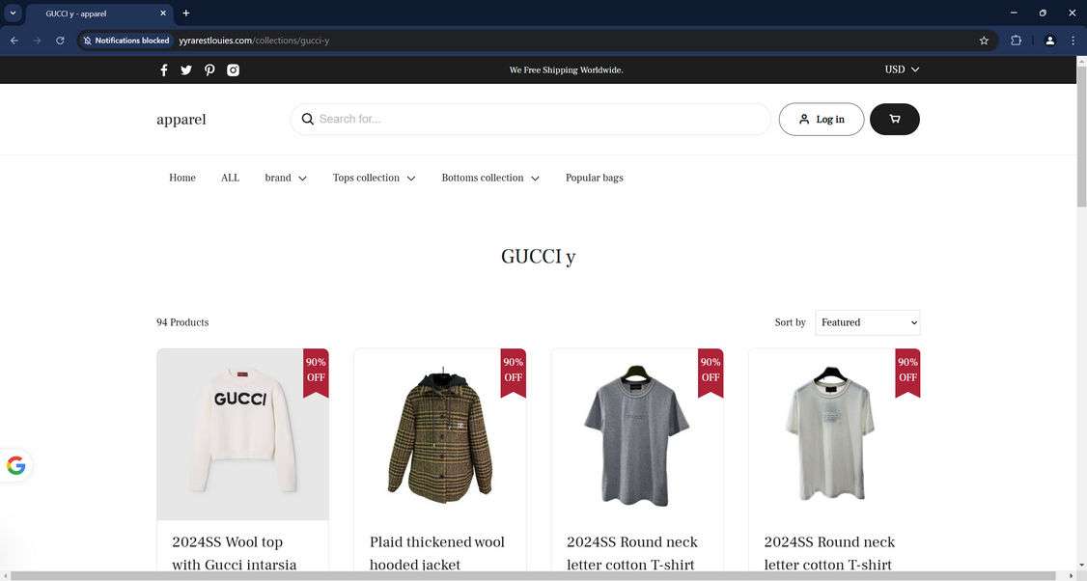Image resolution: width=1087 pixels, height=581 pixels.
Task: Click the search magnifier icon
Action: (308, 120)
